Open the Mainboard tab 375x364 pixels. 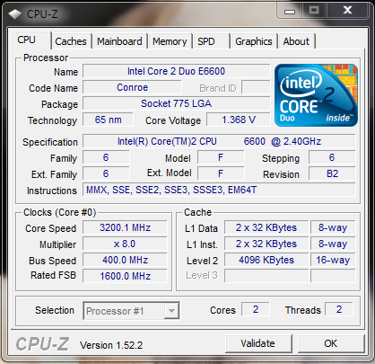click(119, 41)
